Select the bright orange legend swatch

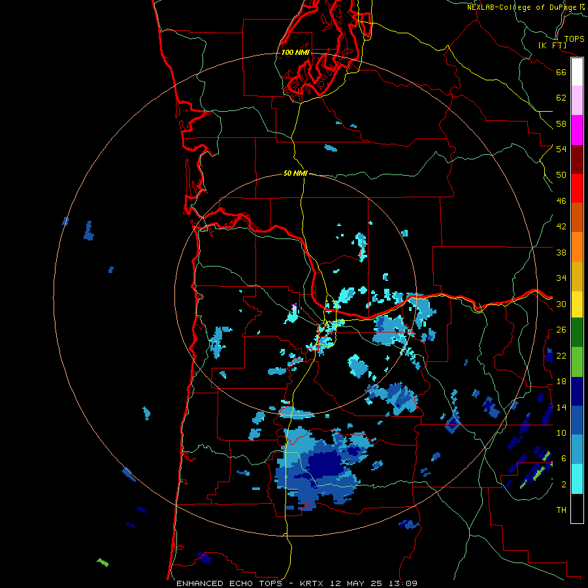click(577, 246)
